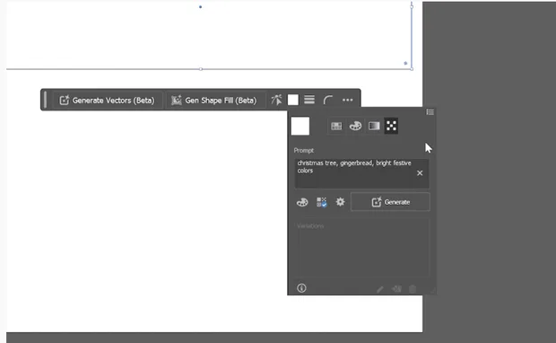Open the panel flyout menu icon

430,112
